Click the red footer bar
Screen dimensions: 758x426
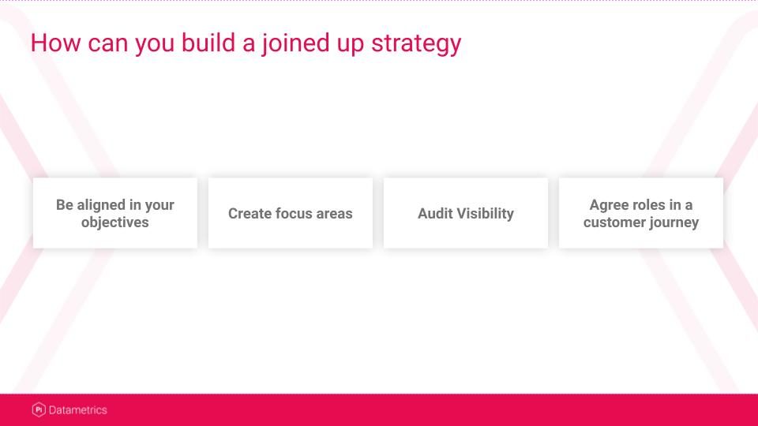click(379, 409)
